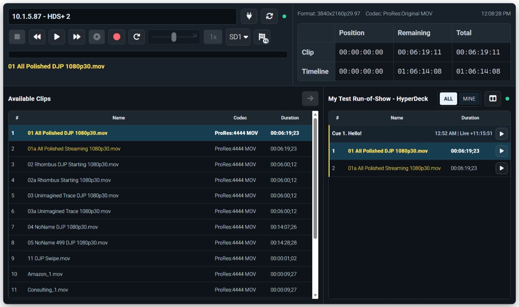
Task: Click the Duration column header in Available Clips
Action: (x=290, y=118)
